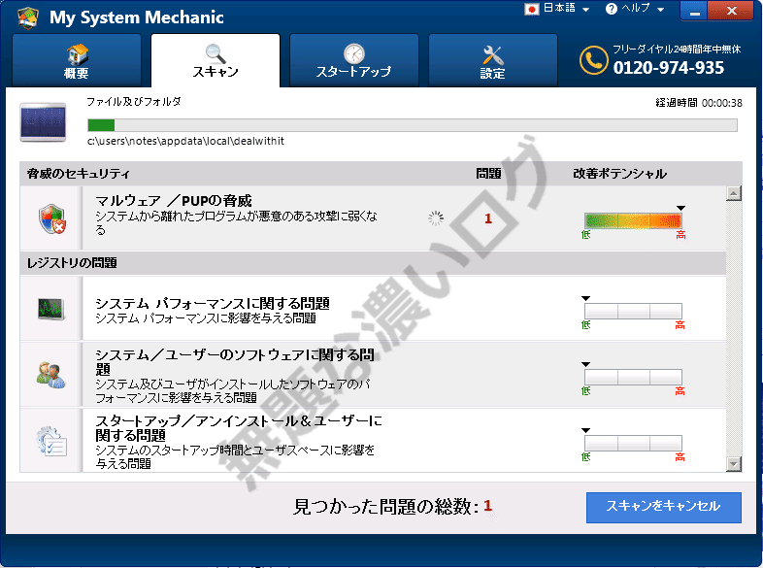Click the phone icon beside 0120-974-935
This screenshot has height=568, width=763.
coord(593,60)
